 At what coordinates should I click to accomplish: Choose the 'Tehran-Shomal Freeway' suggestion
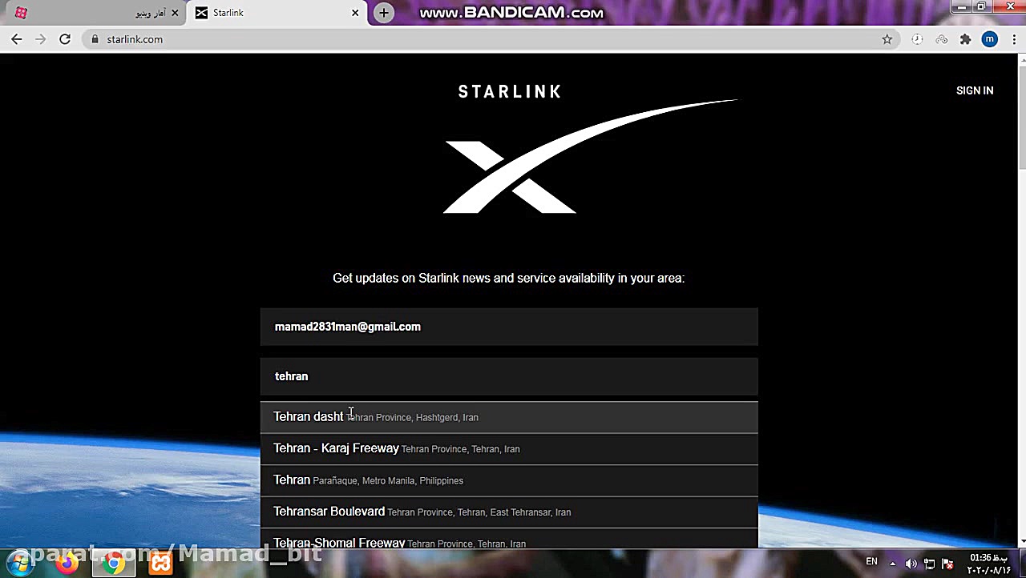point(509,539)
